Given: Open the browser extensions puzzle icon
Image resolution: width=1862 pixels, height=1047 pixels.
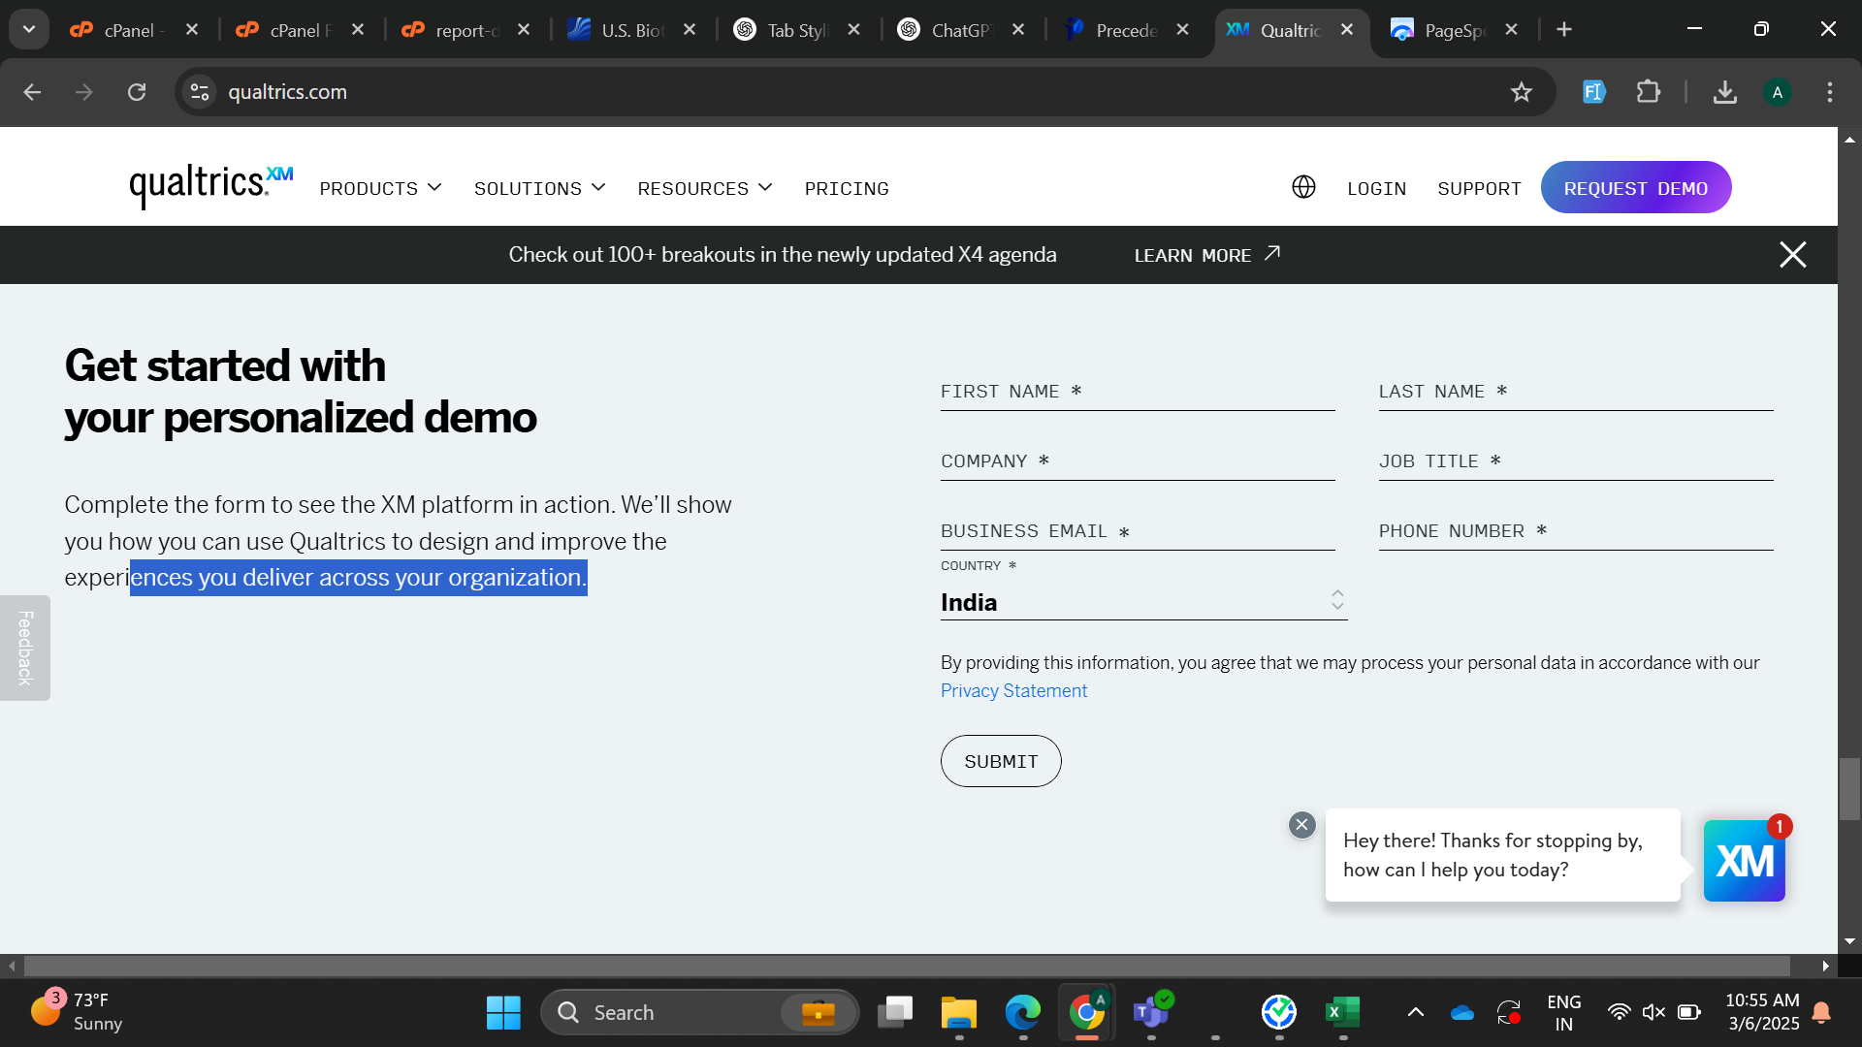Looking at the screenshot, I should click(x=1648, y=92).
